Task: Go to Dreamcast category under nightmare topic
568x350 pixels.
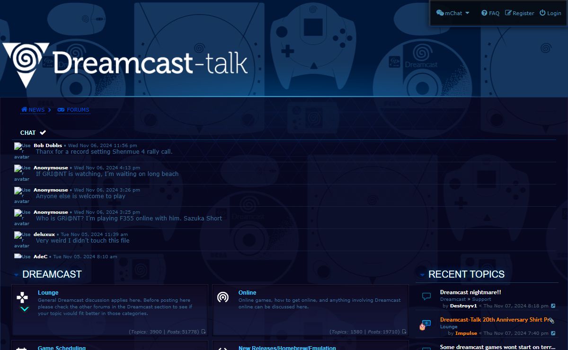Action: (x=453, y=299)
